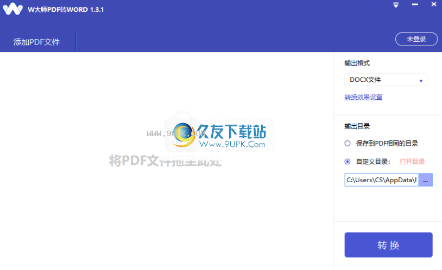Click the PDF drop area text
The height and width of the screenshot is (270, 442).
166,160
